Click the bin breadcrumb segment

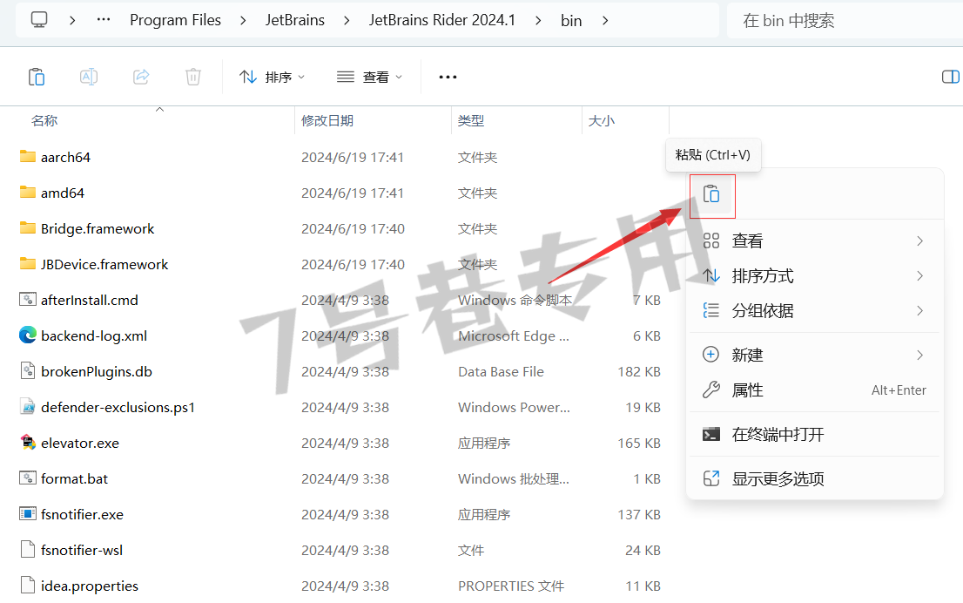[571, 21]
